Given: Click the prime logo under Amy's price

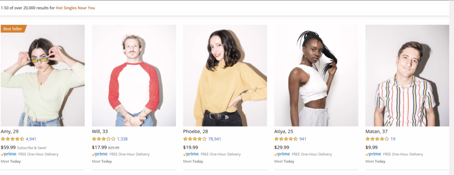Looking at the screenshot, I should [8, 154].
